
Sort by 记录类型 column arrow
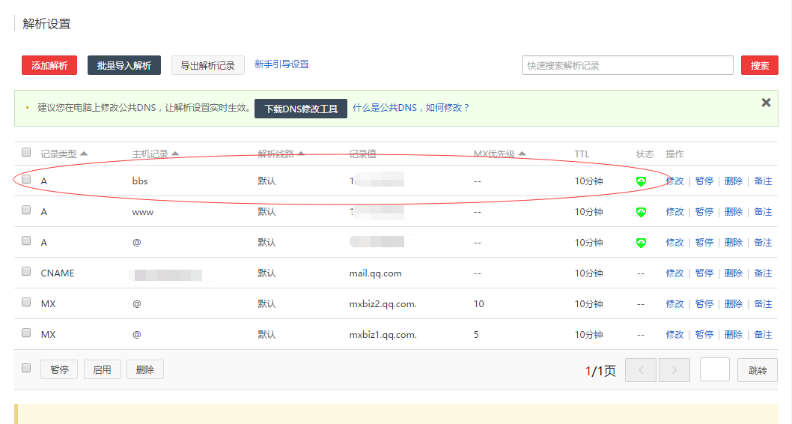pos(84,154)
